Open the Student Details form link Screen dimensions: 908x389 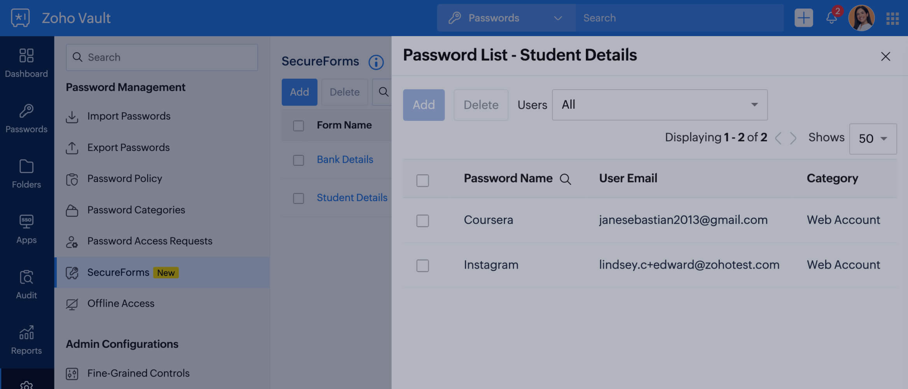tap(352, 198)
